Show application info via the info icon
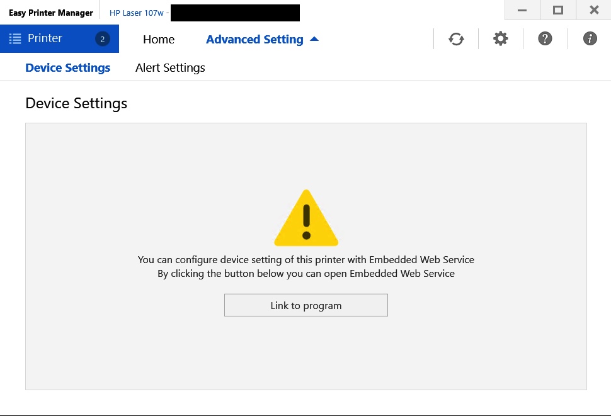The image size is (611, 416). click(590, 39)
